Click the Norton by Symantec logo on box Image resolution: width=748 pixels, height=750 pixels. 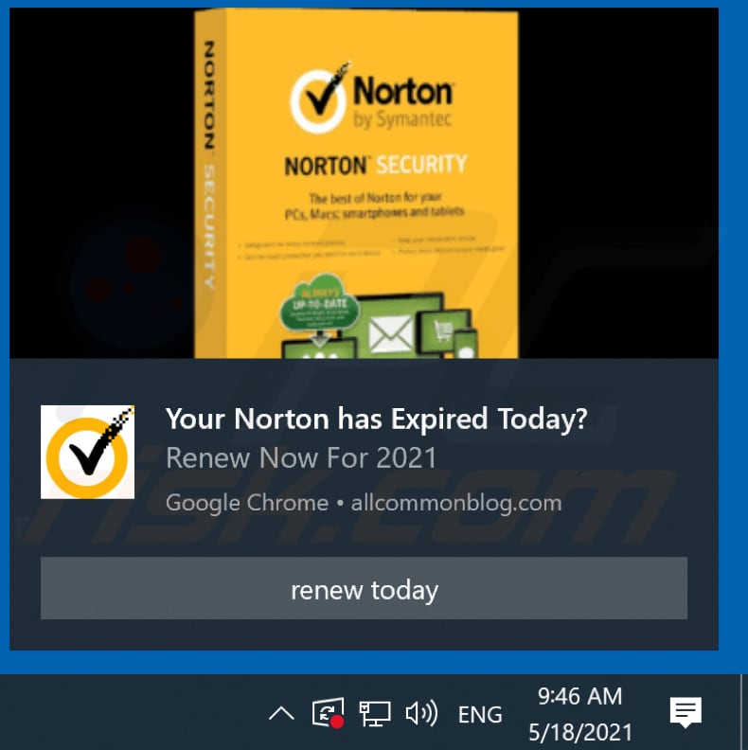pos(372,99)
